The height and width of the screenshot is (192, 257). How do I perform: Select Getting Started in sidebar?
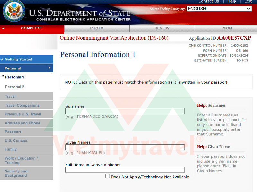pyautogui.click(x=27, y=59)
